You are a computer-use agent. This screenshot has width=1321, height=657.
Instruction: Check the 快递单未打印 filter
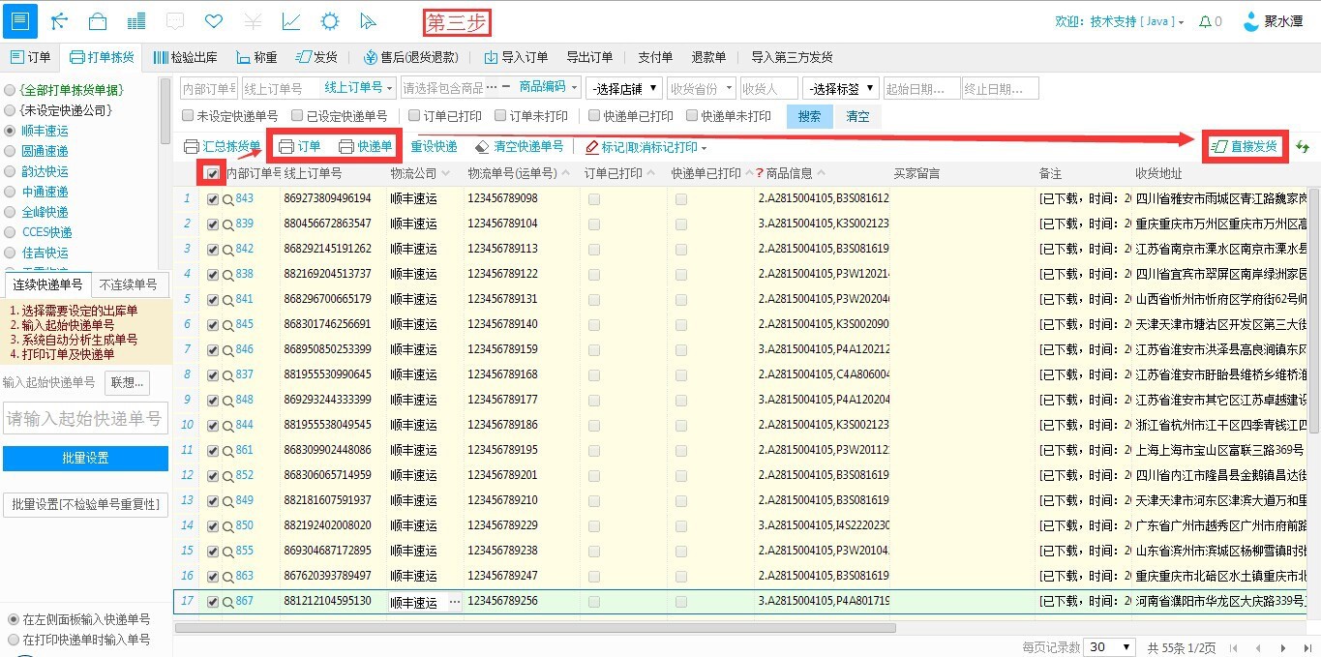[x=692, y=116]
